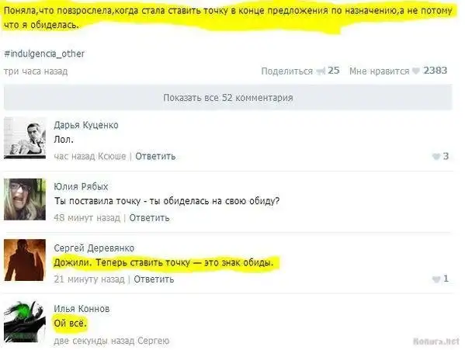The height and width of the screenshot is (350, 465).
Task: Open Дарья Куценко's profile name
Action: click(86, 125)
